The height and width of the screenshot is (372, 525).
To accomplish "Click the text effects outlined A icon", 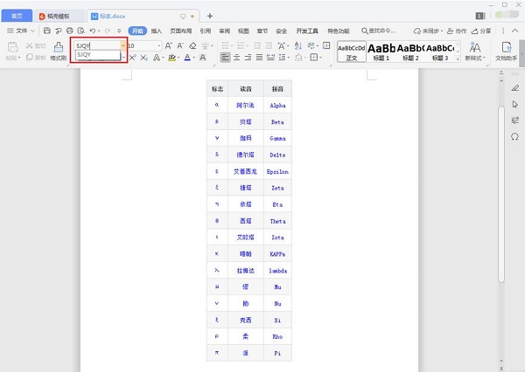I will tap(157, 58).
